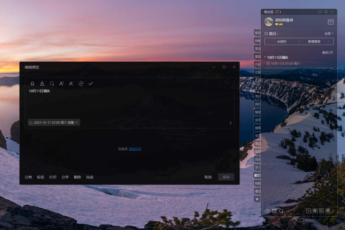Click the 添加文件 link
The image size is (345, 230).
tap(135, 149)
